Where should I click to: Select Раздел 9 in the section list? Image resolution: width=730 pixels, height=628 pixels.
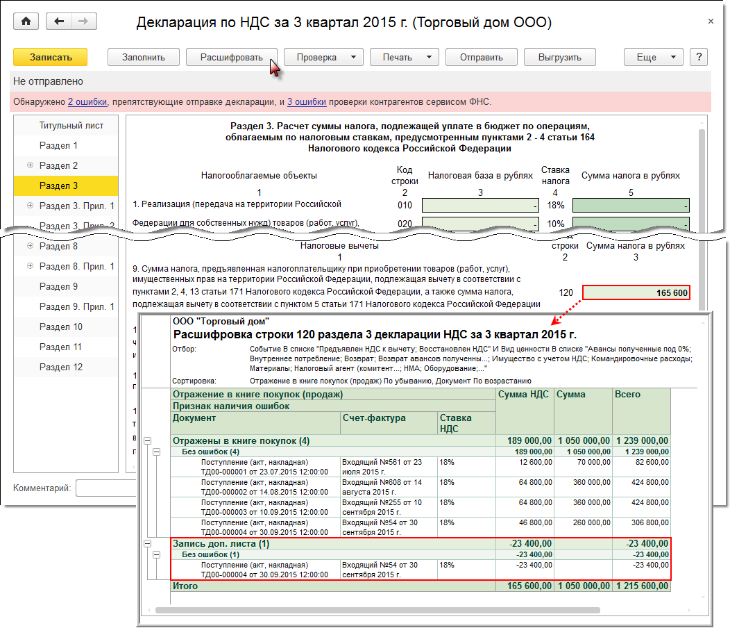[x=59, y=287]
